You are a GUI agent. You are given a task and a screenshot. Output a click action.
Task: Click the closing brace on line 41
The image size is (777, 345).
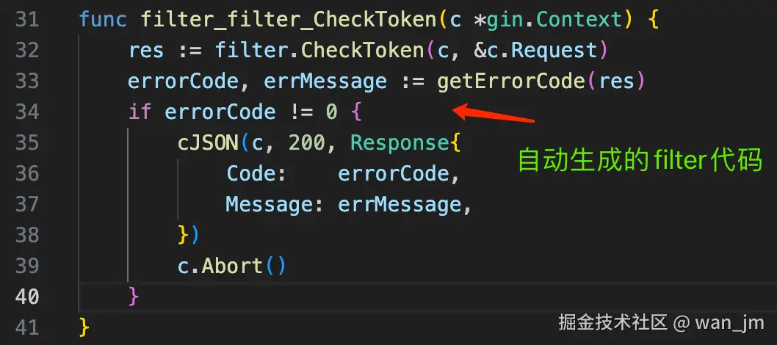pos(84,327)
